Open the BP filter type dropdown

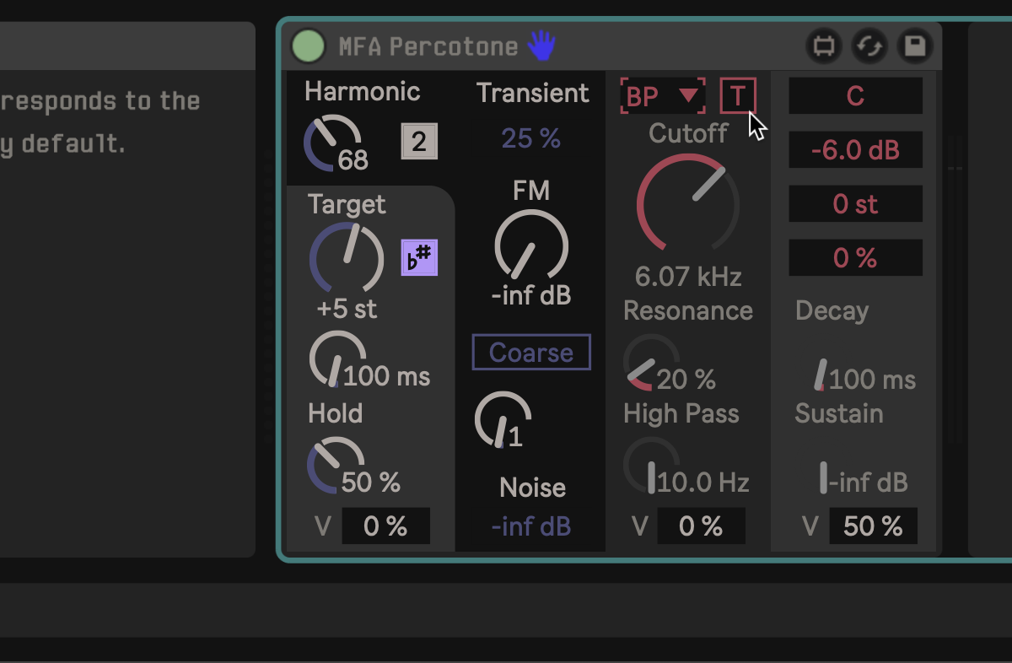(663, 97)
